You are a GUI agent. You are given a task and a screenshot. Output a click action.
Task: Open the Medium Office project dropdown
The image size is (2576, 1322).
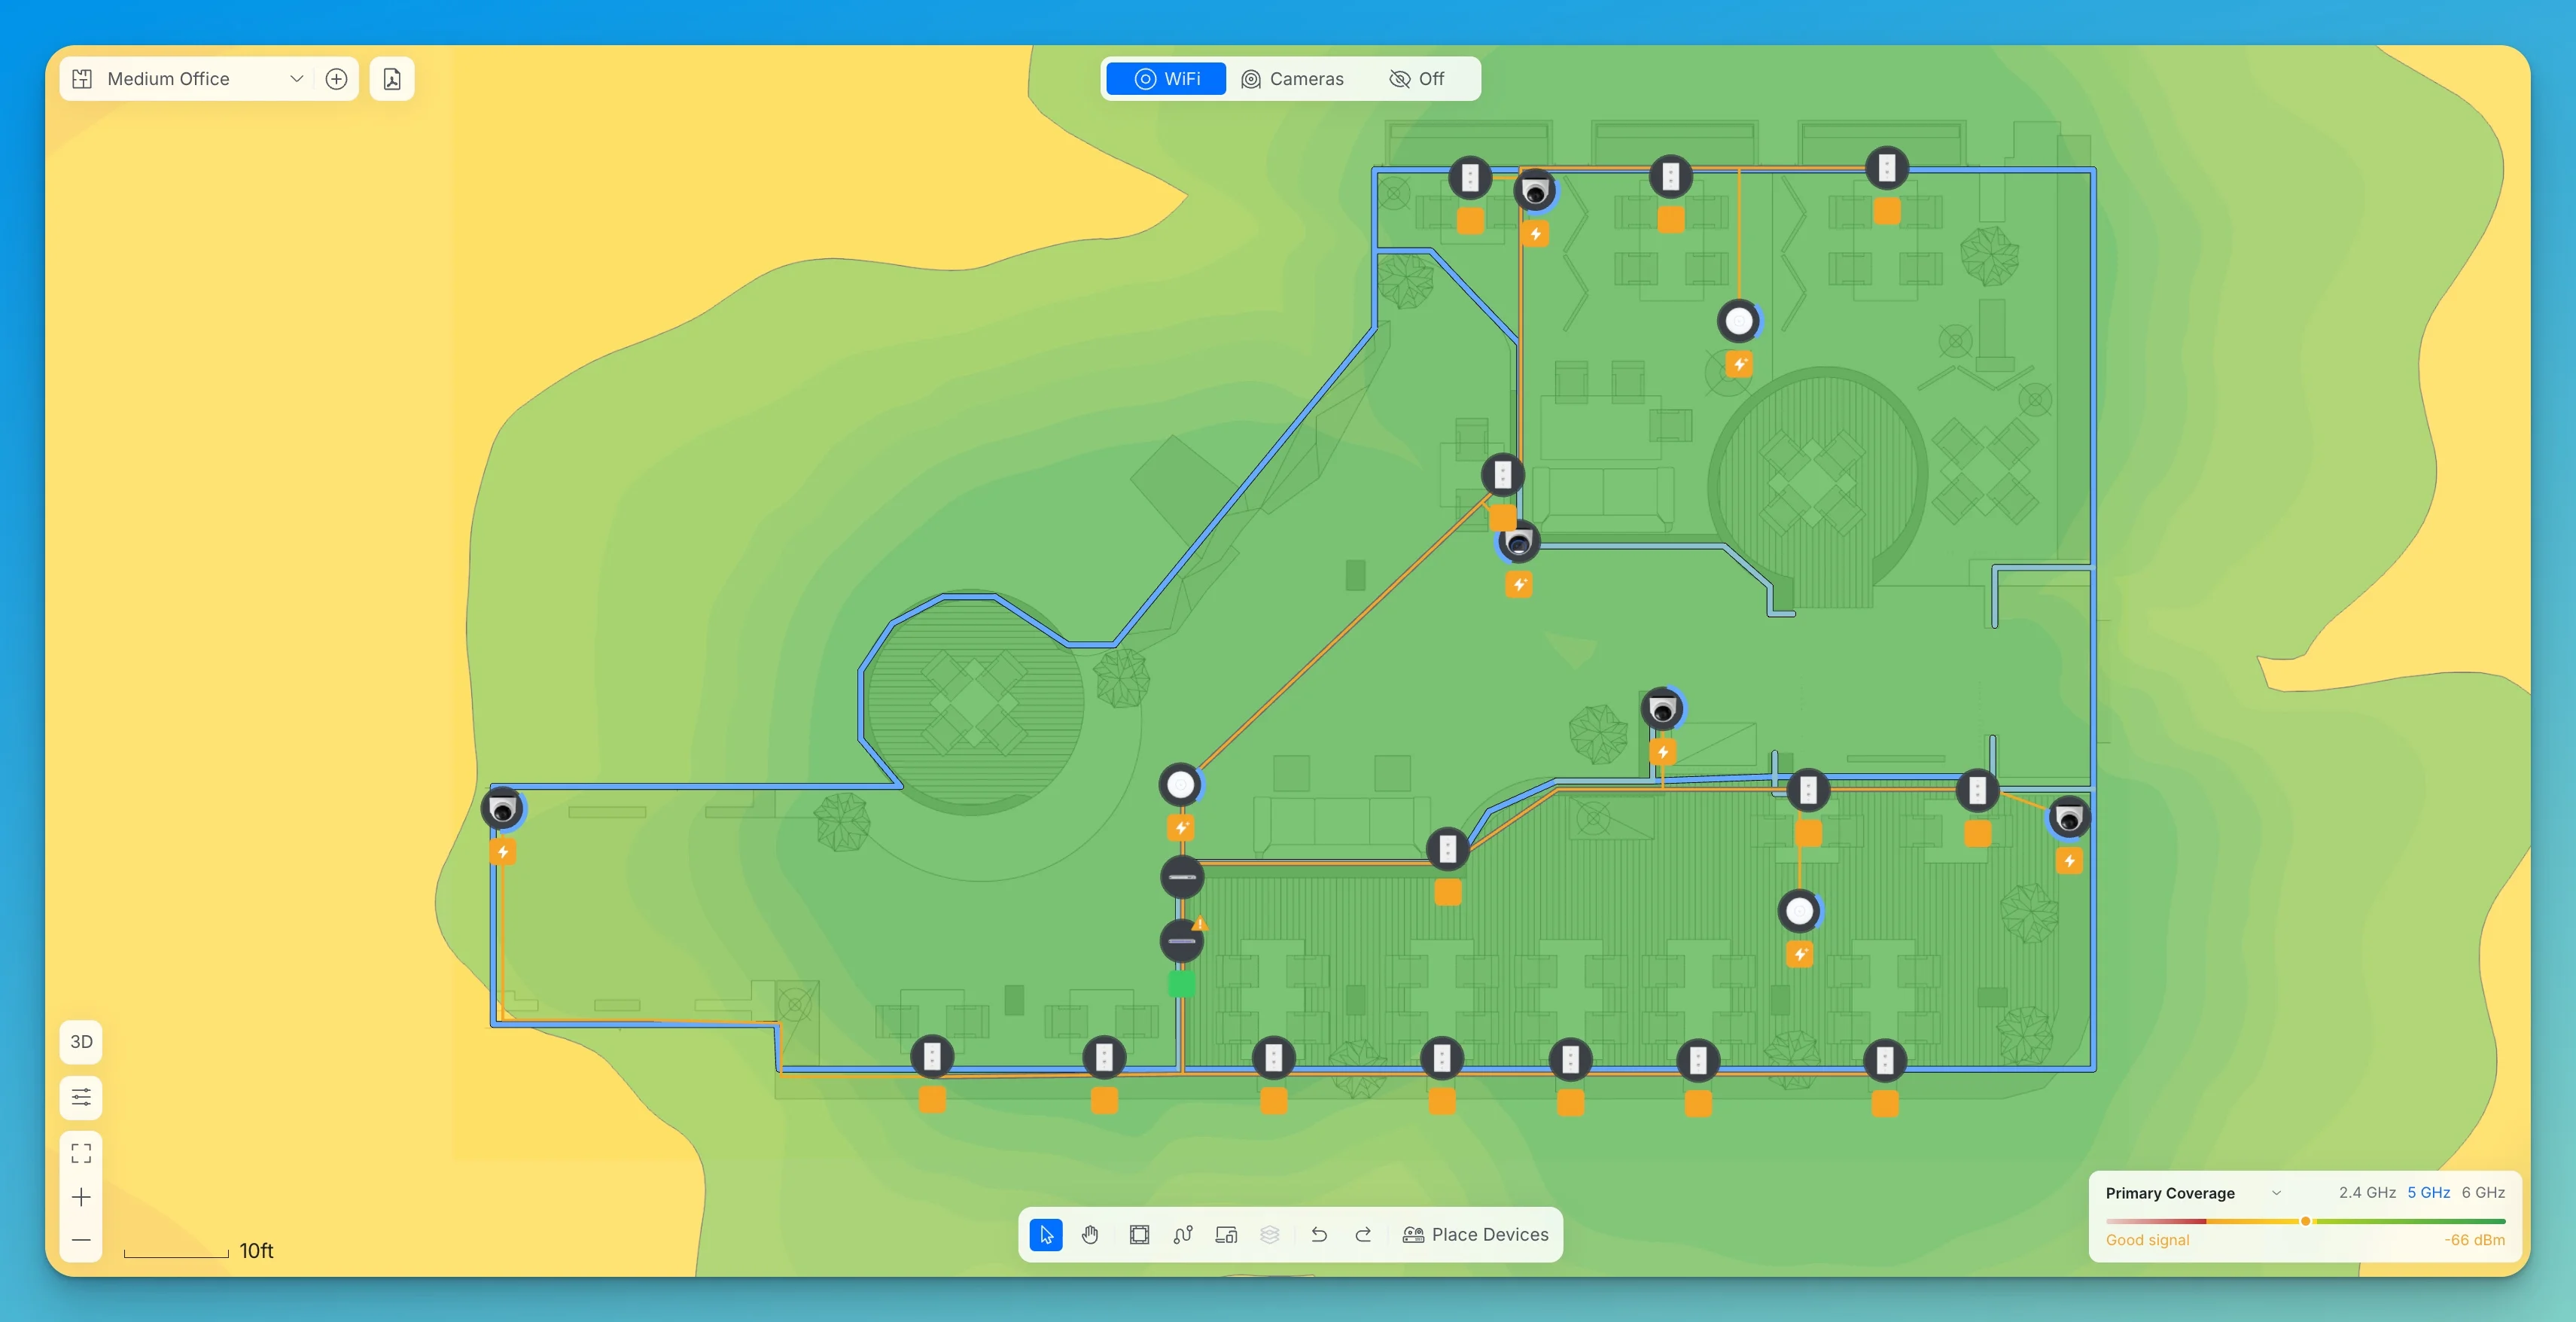pos(296,78)
